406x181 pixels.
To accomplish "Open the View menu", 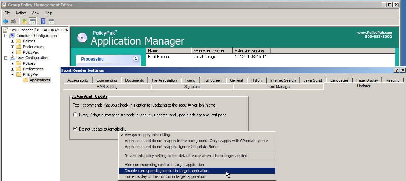I will (36, 13).
